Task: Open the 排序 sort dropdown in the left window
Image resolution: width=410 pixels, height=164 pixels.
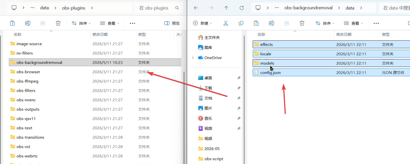Action: click(x=81, y=23)
